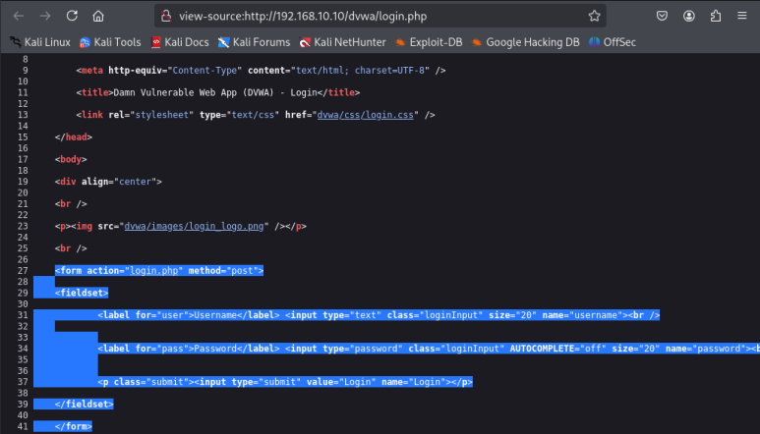Open the OffSec bookmark

pyautogui.click(x=613, y=42)
